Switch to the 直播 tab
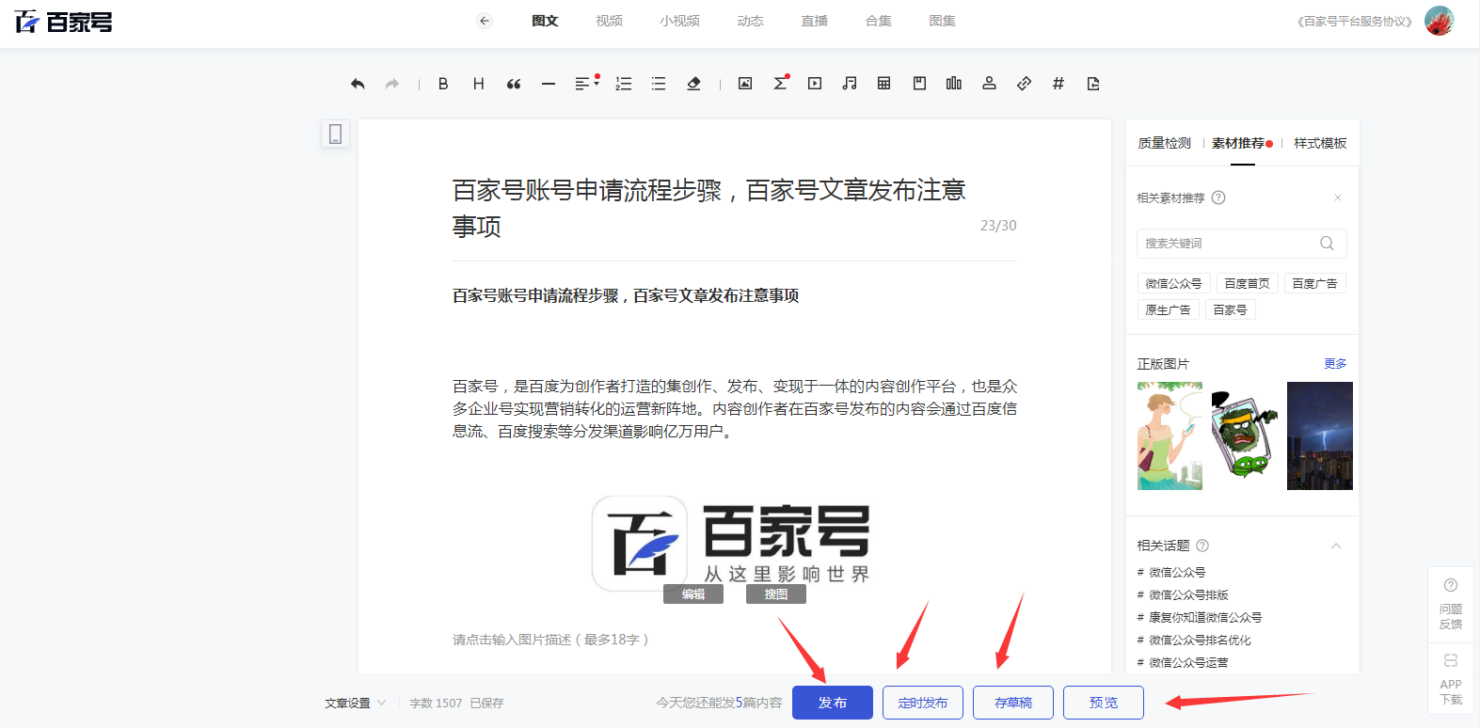This screenshot has width=1480, height=728. [x=814, y=21]
